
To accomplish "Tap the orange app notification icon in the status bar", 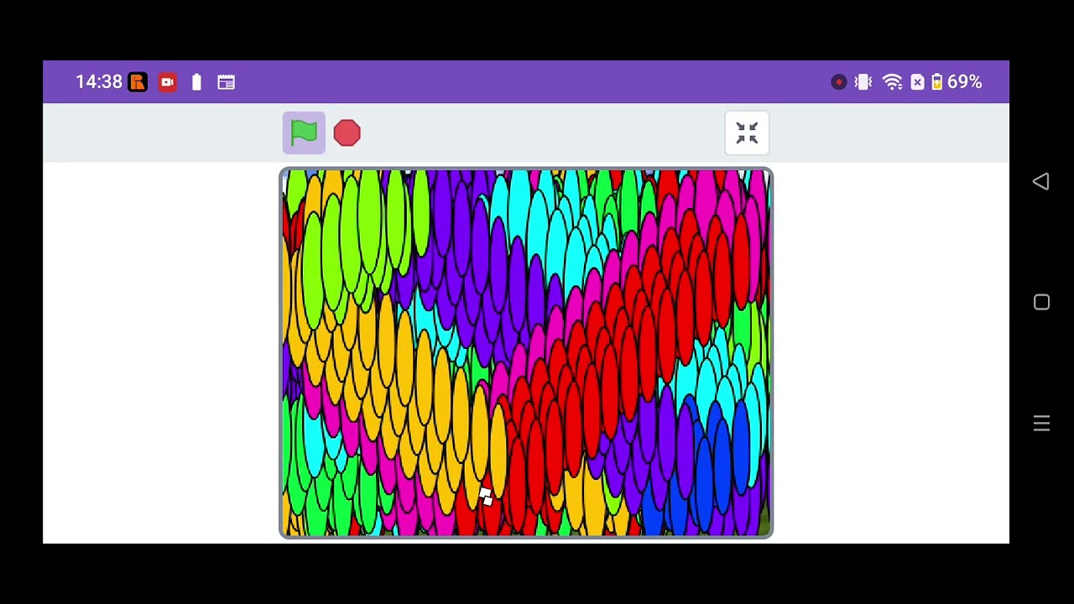I will pyautogui.click(x=138, y=82).
